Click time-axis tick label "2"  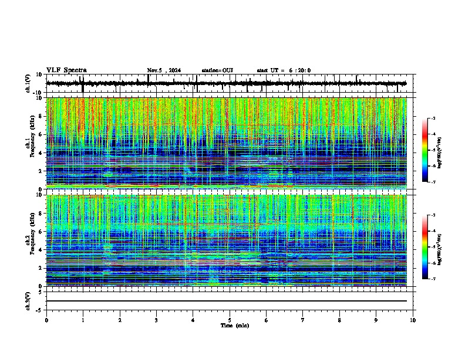tap(120, 320)
